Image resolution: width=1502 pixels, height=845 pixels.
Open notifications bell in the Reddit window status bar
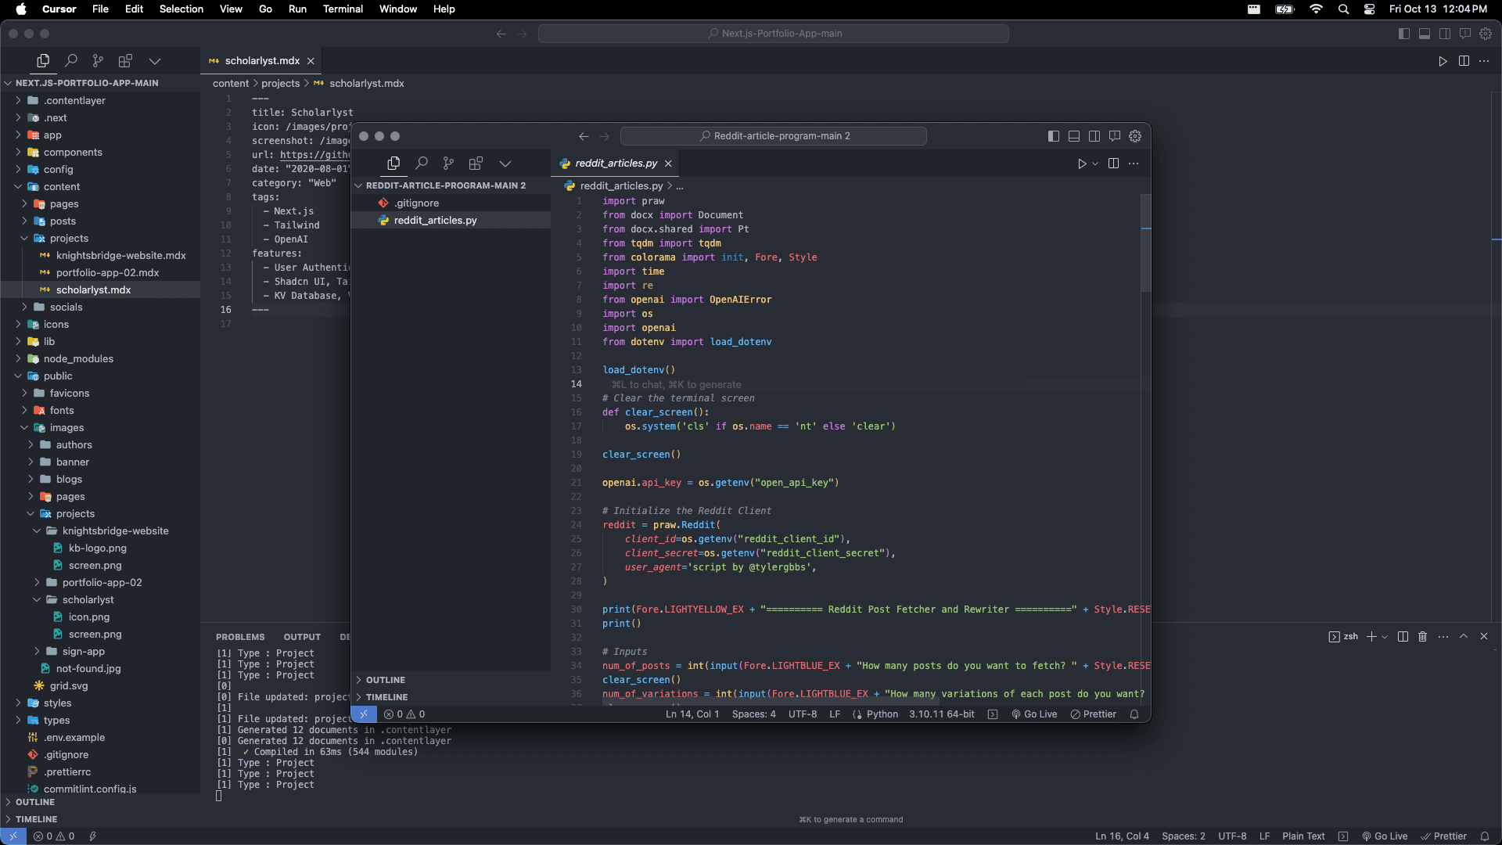click(x=1134, y=714)
